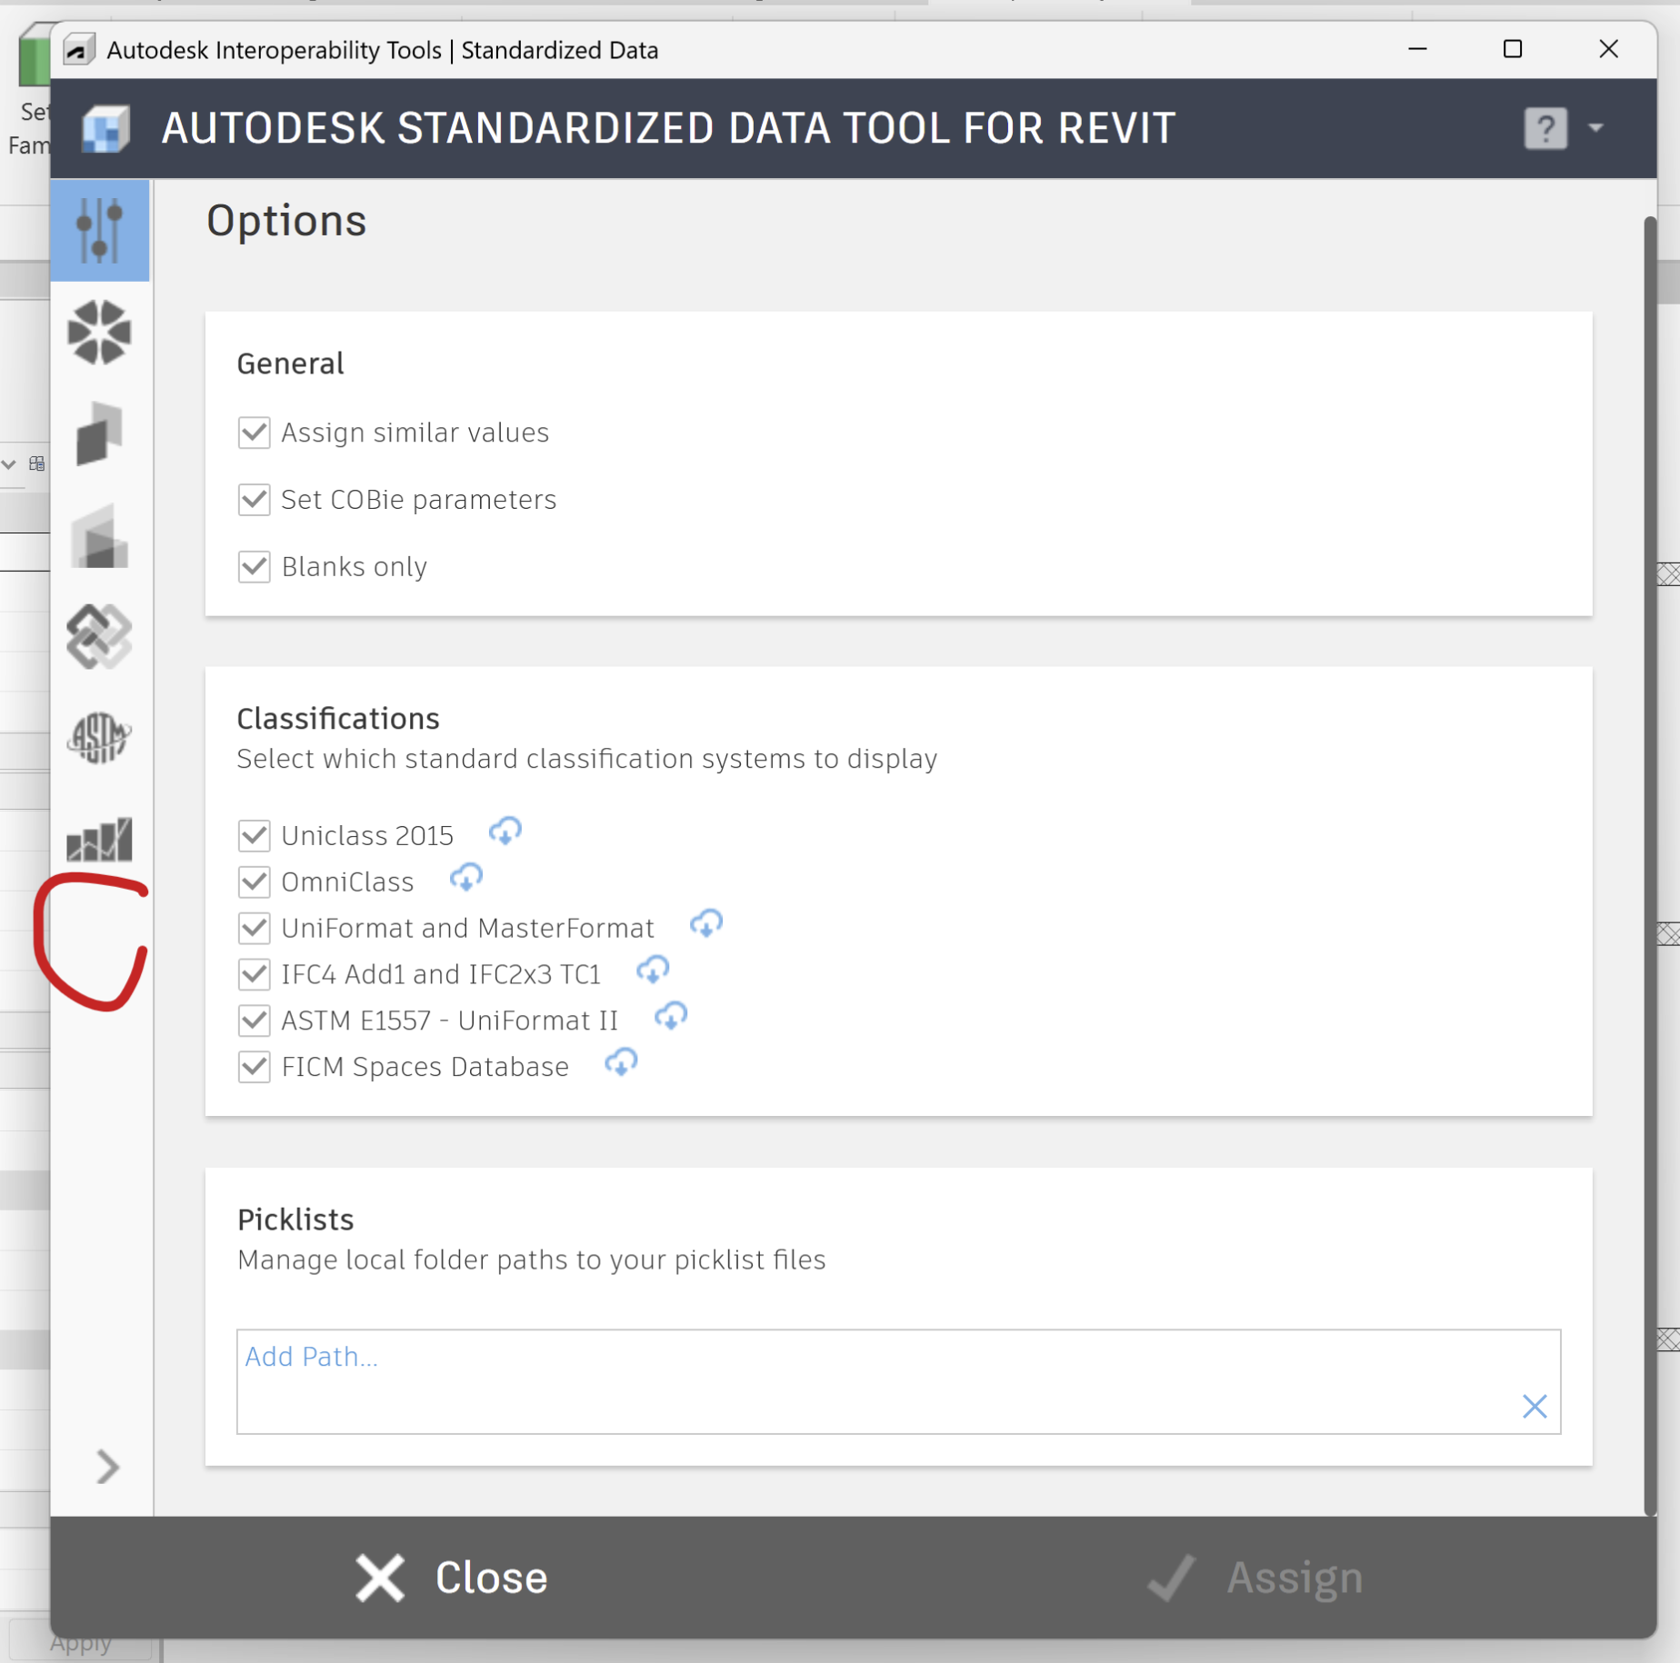
Task: Select the OmniClass sidebar icon
Action: pos(100,433)
